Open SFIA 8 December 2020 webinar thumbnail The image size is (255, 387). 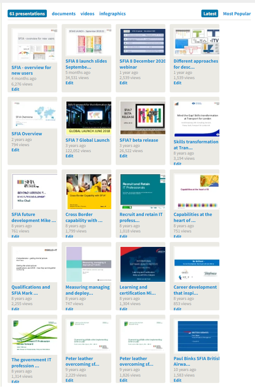pyautogui.click(x=143, y=42)
